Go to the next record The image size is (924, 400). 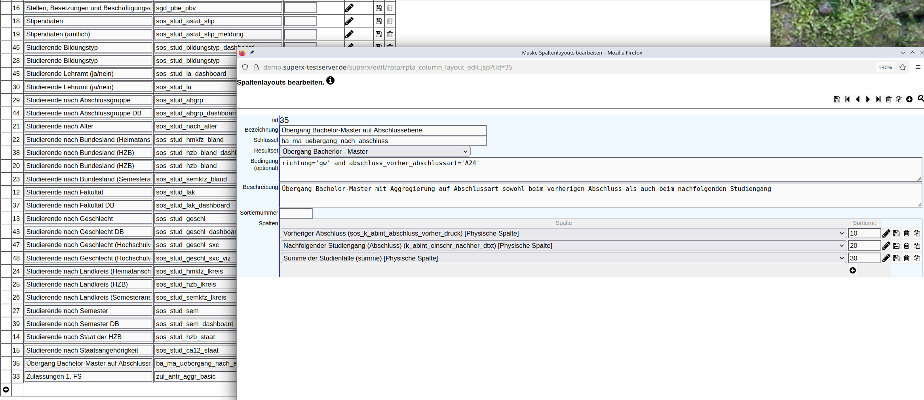coord(868,99)
